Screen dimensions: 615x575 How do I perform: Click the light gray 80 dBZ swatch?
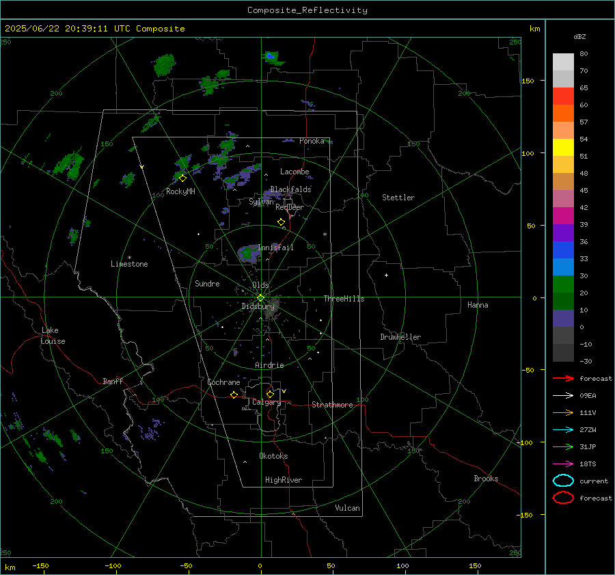click(563, 62)
